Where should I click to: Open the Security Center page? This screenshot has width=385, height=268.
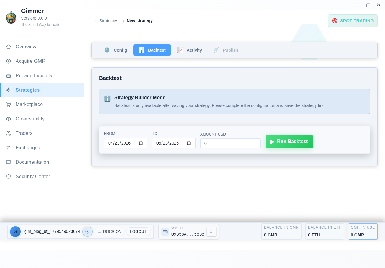click(x=42, y=177)
